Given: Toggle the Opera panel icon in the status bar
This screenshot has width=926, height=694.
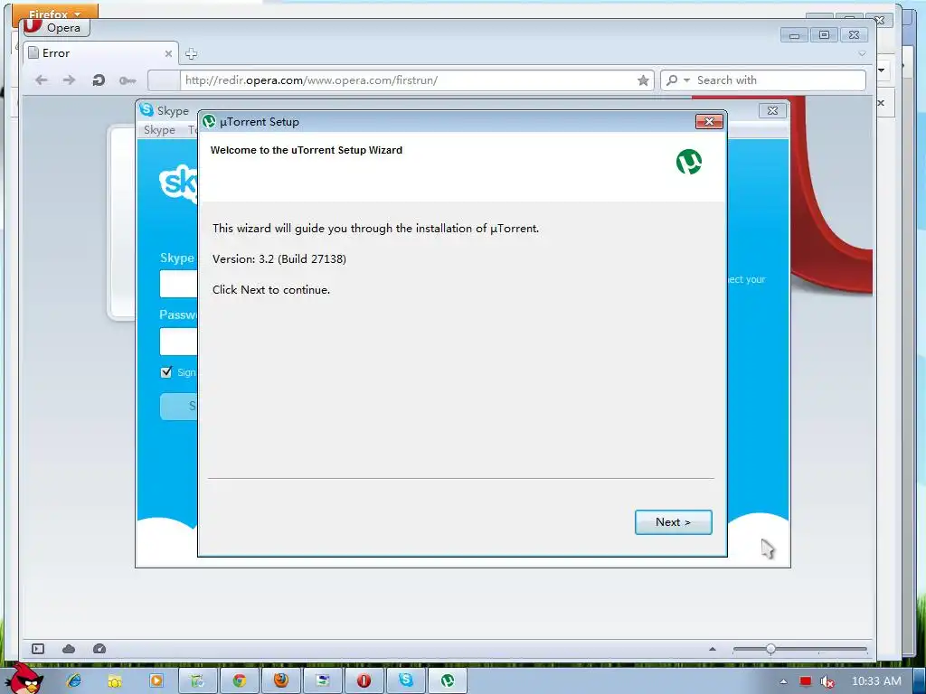Looking at the screenshot, I should tap(38, 649).
